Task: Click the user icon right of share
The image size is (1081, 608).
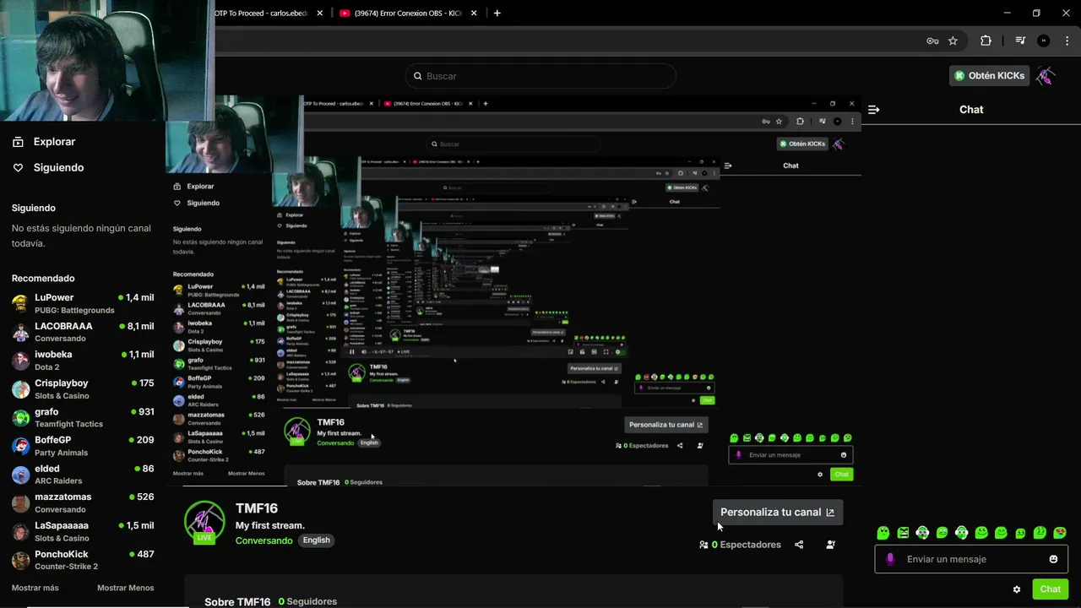Action: pyautogui.click(x=830, y=545)
